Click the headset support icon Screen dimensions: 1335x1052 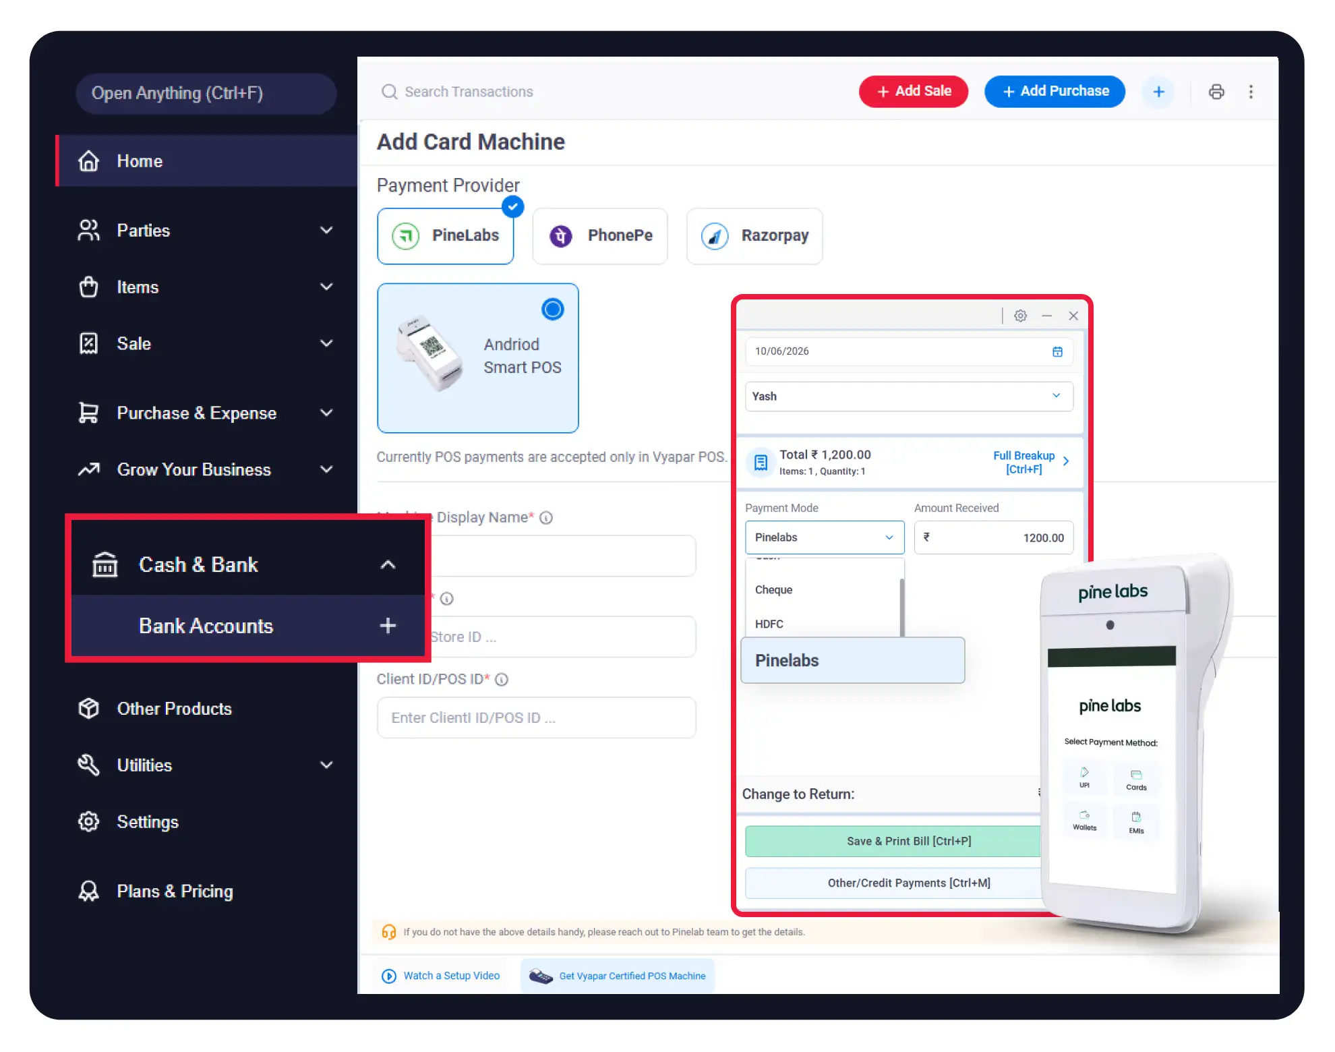[x=389, y=932]
